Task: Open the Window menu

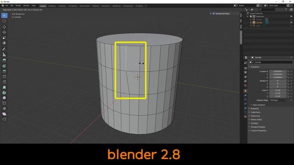Action: point(26,6)
